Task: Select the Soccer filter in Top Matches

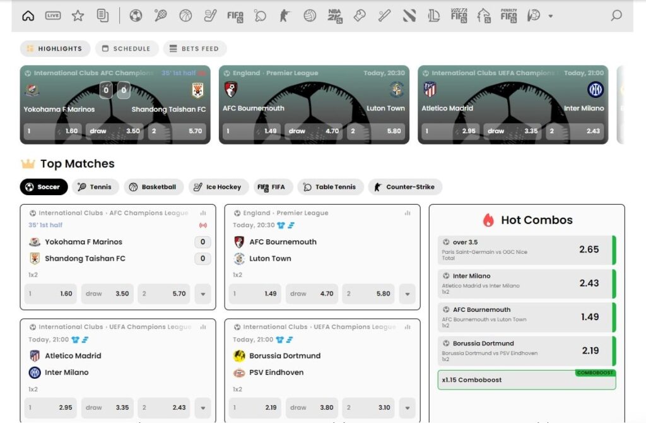Action: pyautogui.click(x=44, y=187)
